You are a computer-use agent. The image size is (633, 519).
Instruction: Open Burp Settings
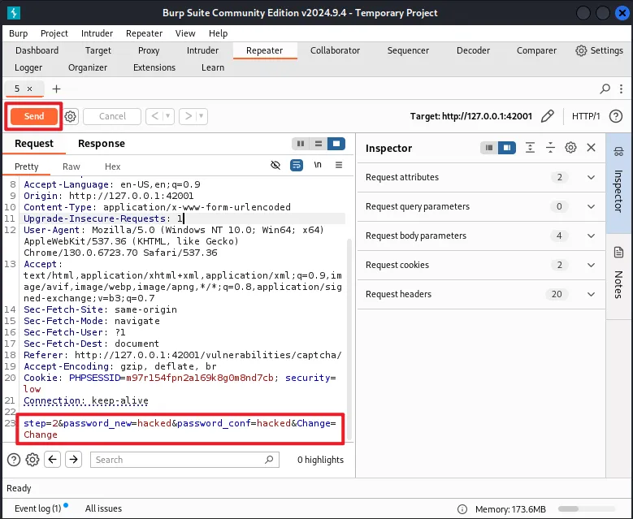pyautogui.click(x=599, y=50)
